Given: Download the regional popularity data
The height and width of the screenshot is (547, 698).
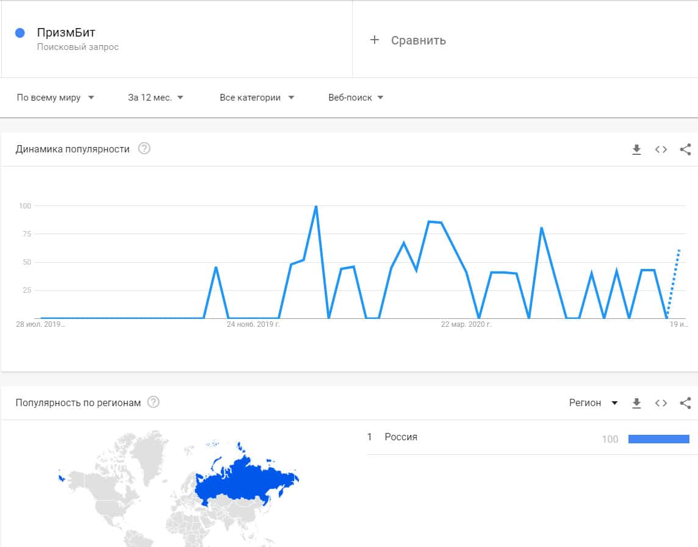Looking at the screenshot, I should 636,403.
